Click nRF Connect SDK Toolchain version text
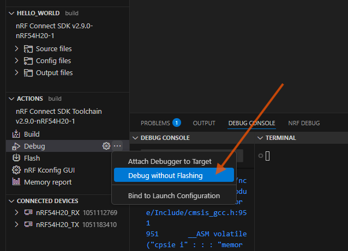Screen dimensions: 348x251 (x=58, y=117)
